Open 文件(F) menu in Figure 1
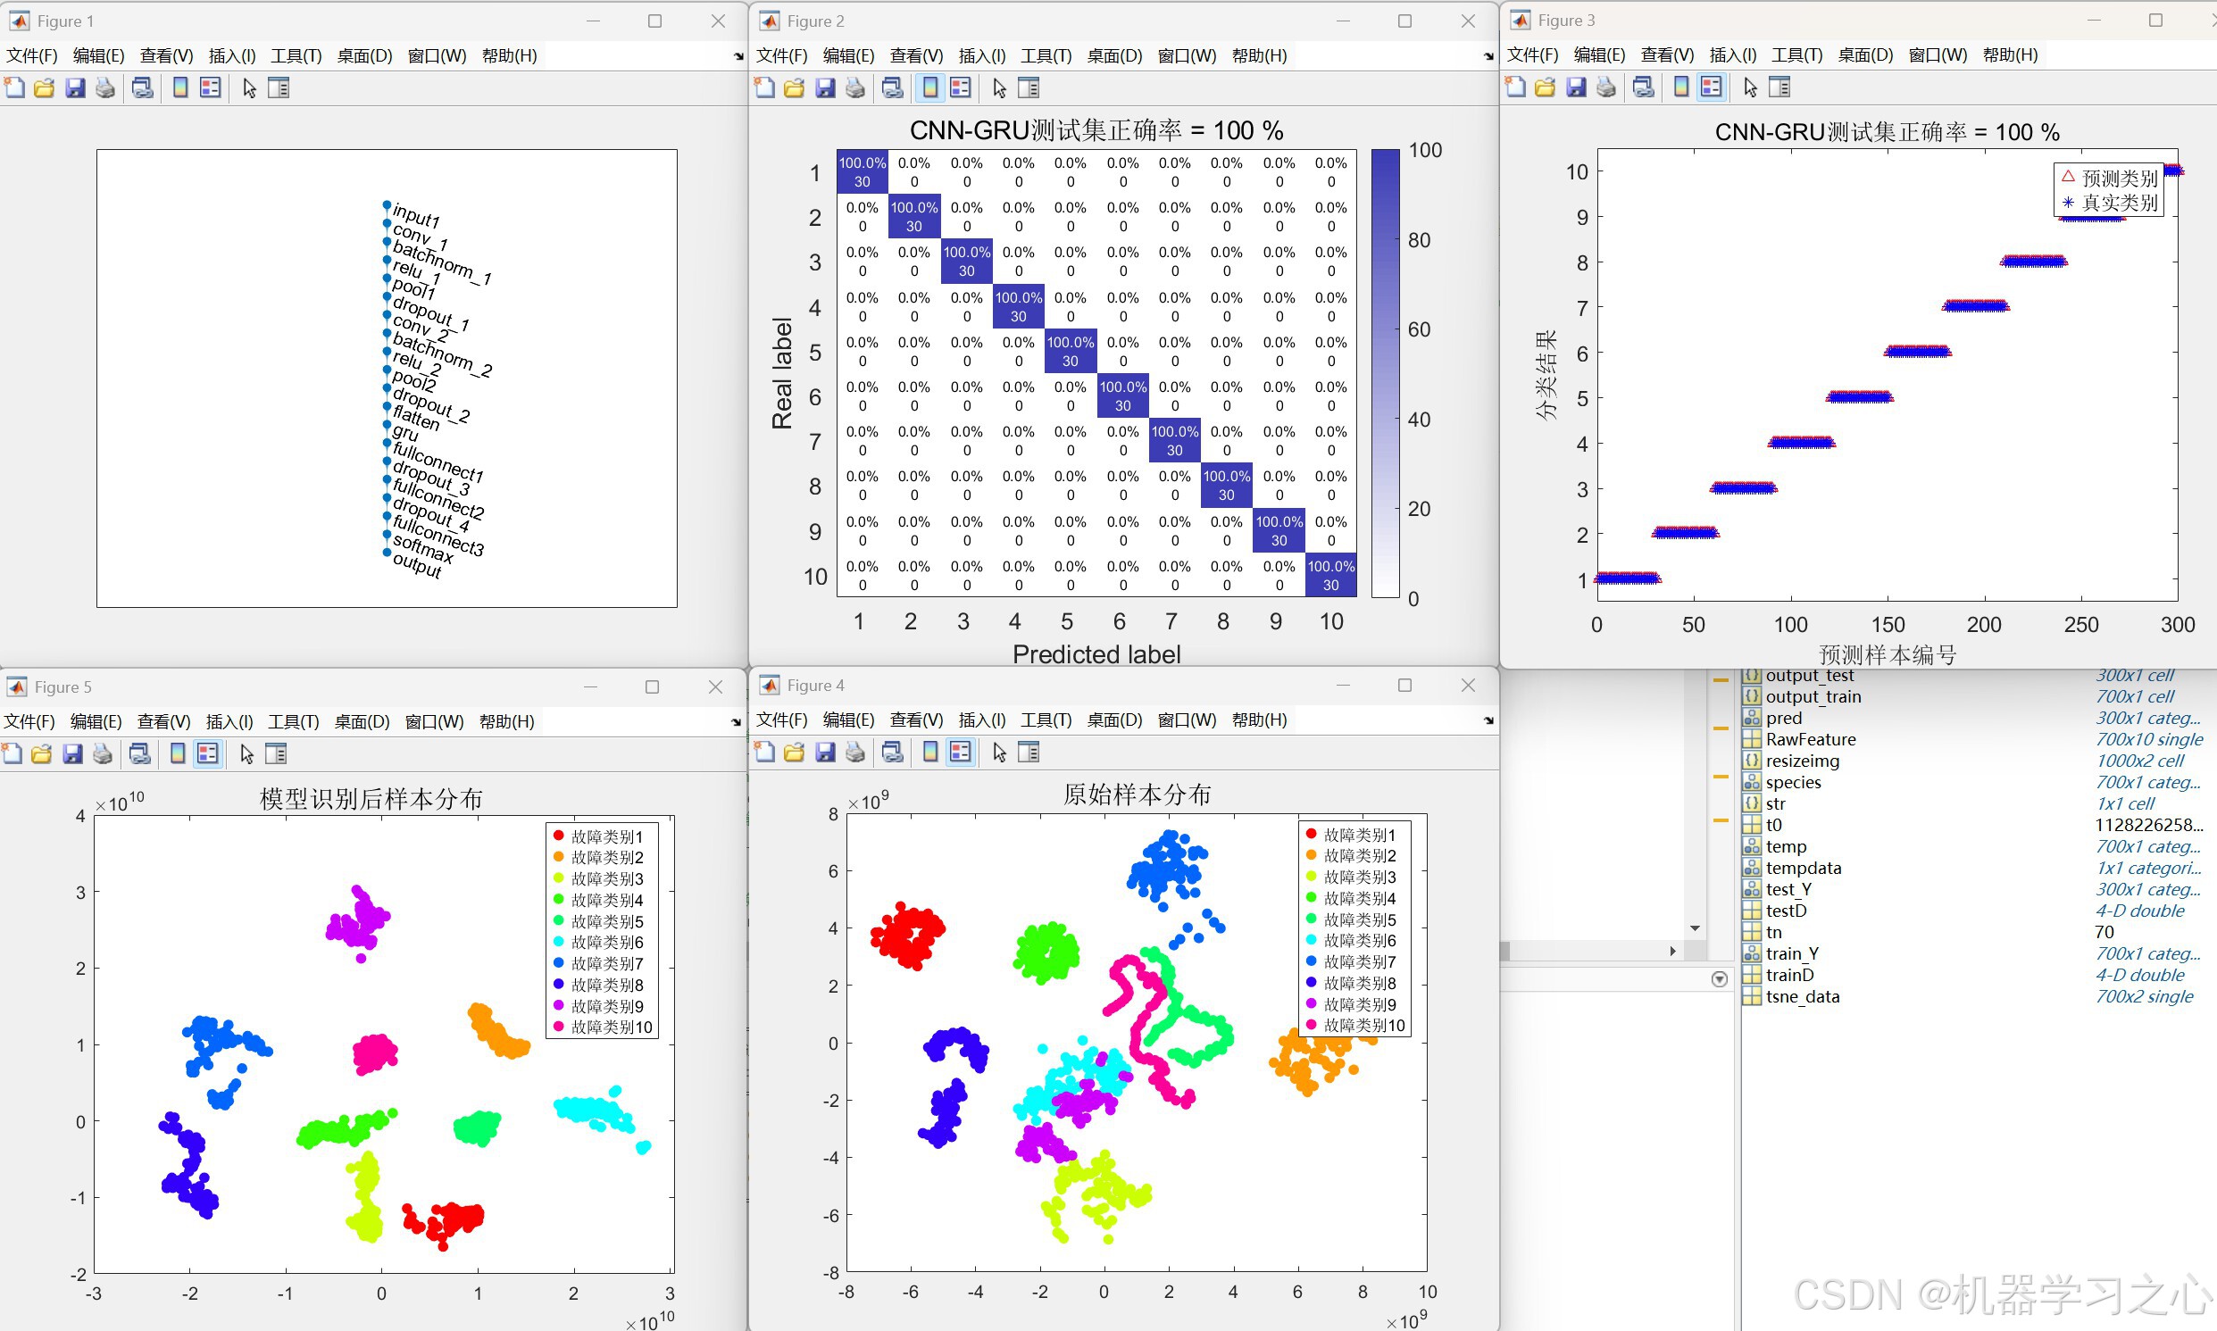2217x1331 pixels. [32, 55]
